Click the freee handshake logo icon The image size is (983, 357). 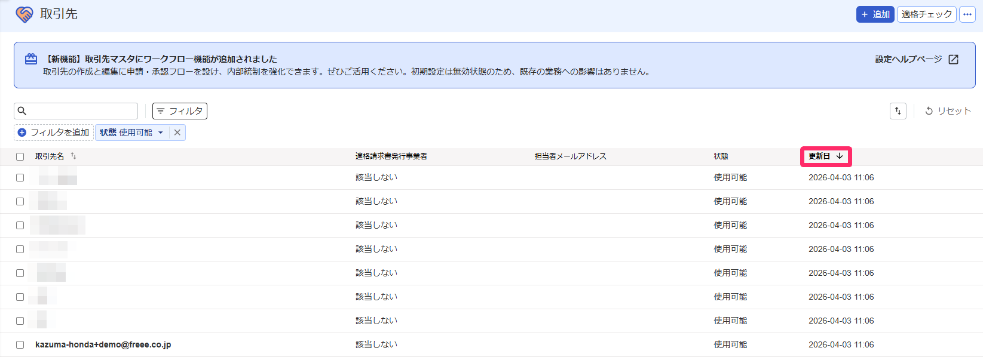(25, 14)
